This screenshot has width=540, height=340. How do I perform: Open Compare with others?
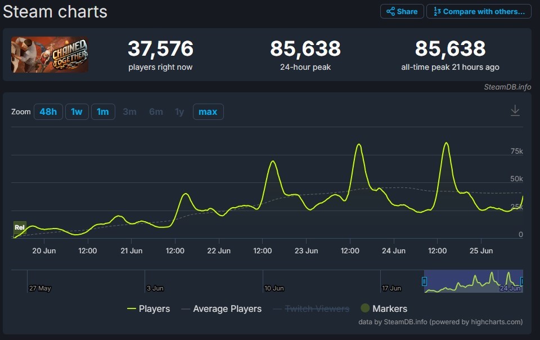point(479,11)
